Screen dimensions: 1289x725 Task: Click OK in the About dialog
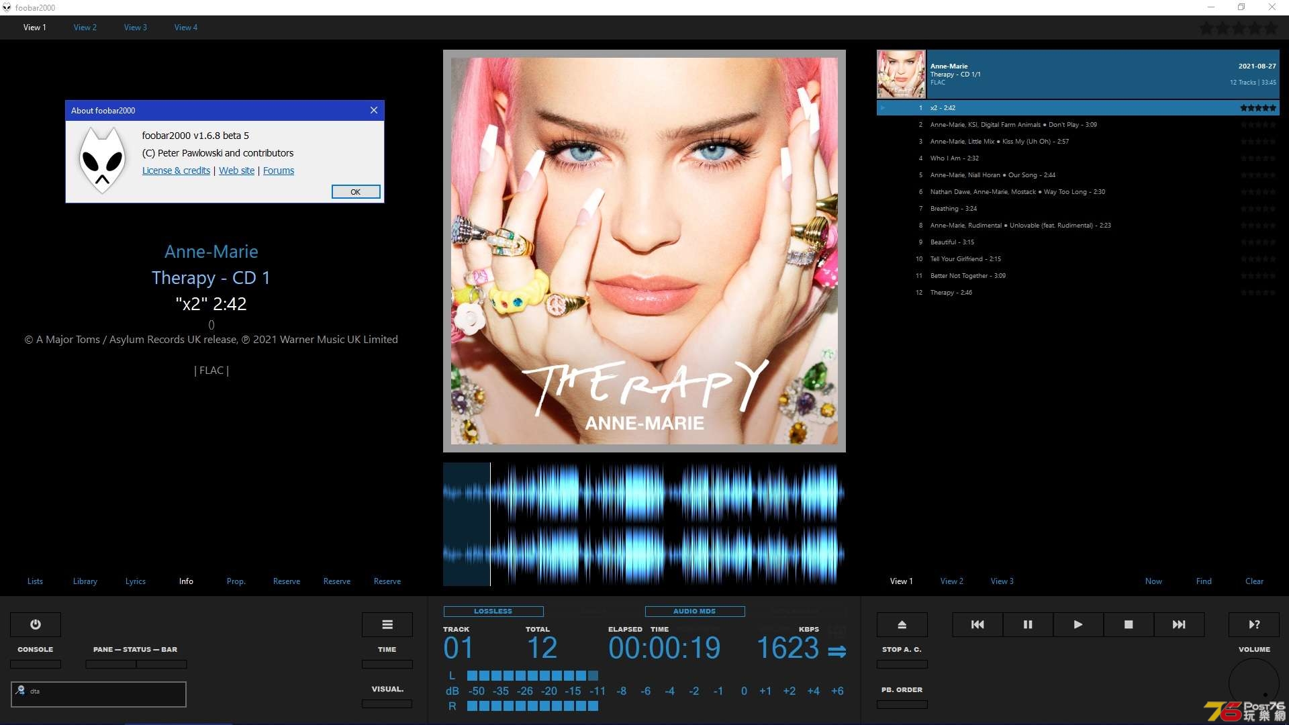point(356,192)
